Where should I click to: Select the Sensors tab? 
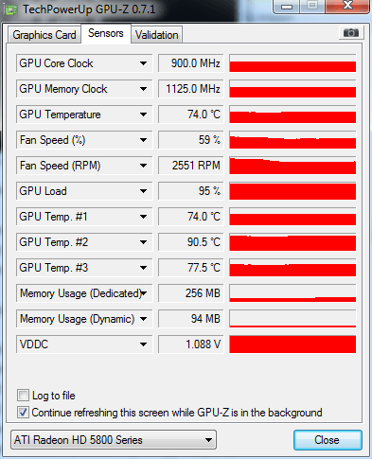(106, 33)
